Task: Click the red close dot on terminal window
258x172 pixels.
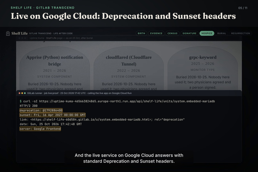Action: coord(20,93)
